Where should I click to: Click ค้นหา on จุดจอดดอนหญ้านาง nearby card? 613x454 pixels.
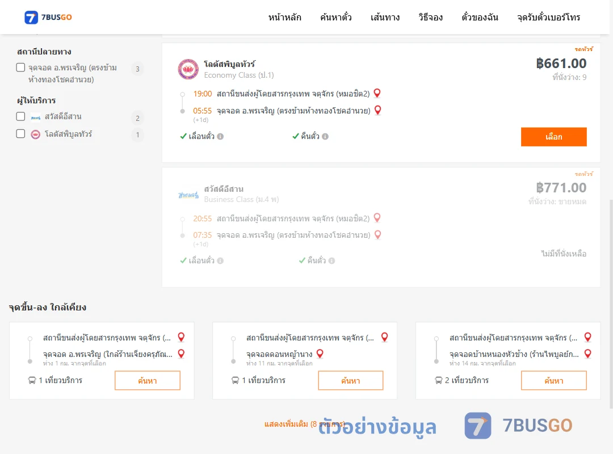tap(351, 380)
